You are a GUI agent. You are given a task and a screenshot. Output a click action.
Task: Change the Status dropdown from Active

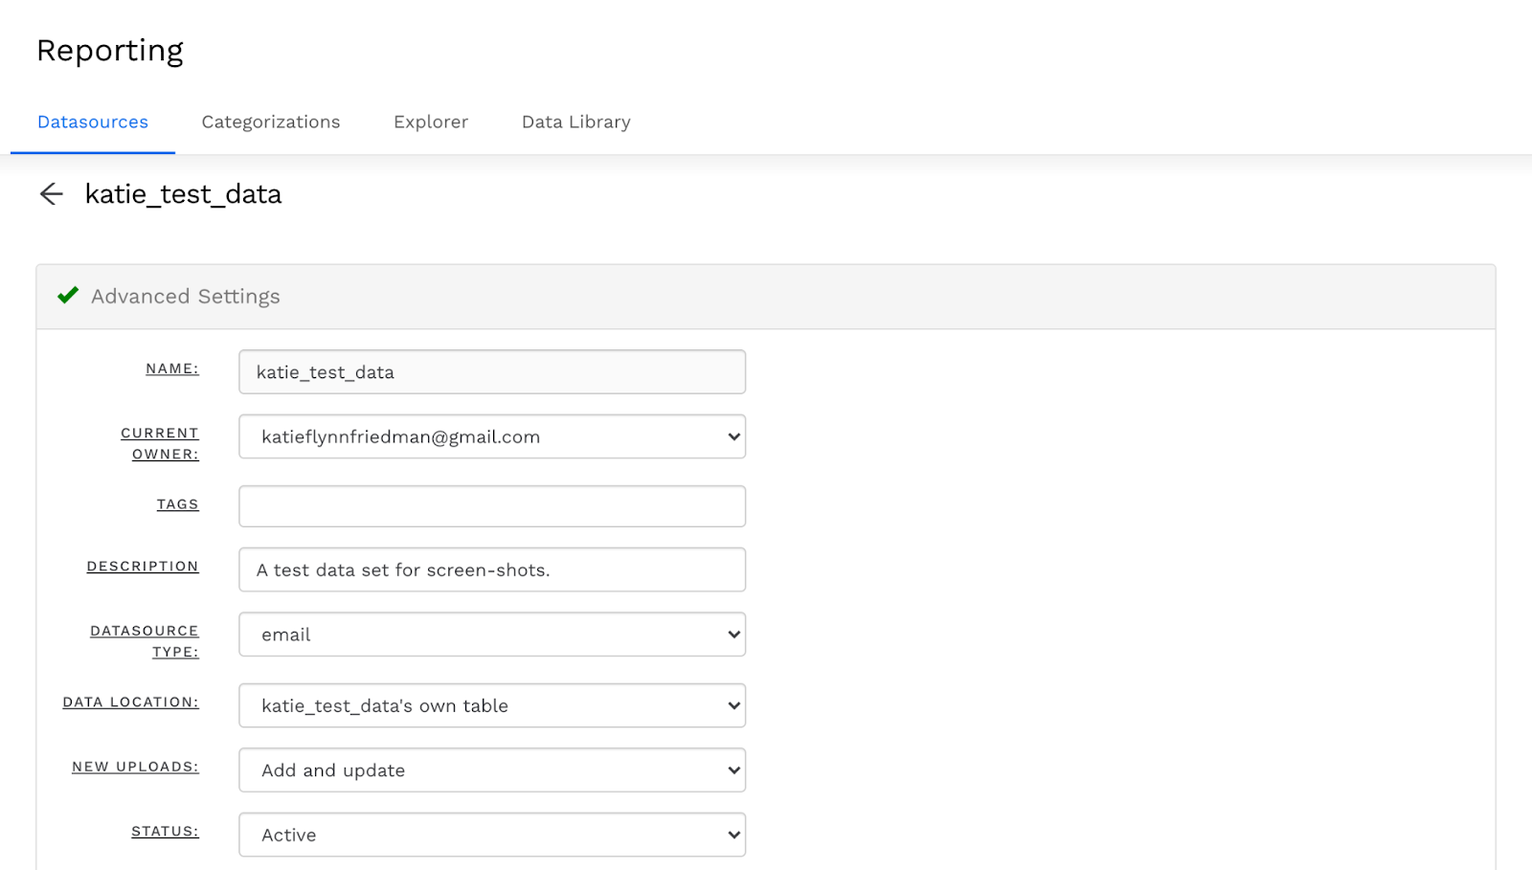coord(491,836)
